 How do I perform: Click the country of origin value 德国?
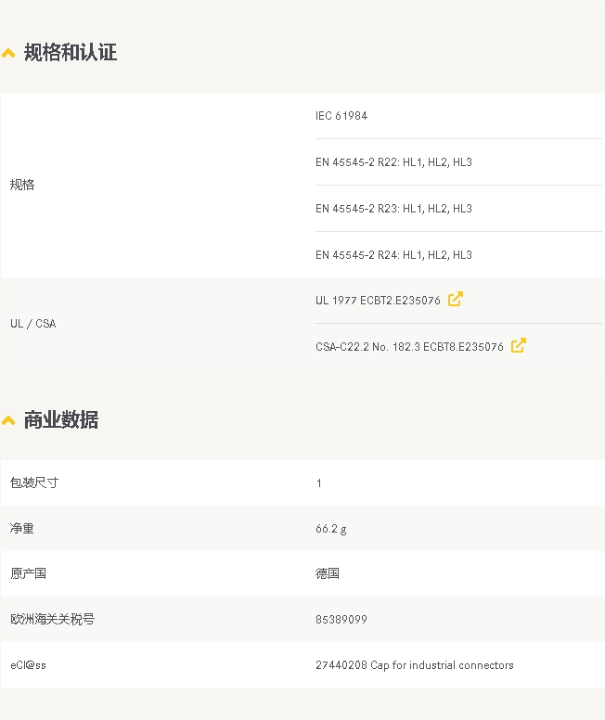coord(327,573)
